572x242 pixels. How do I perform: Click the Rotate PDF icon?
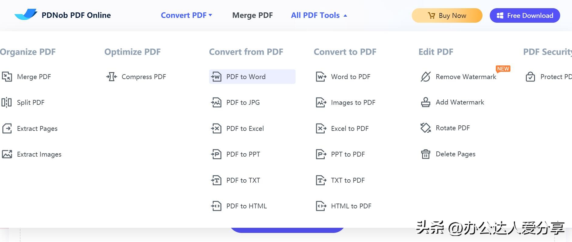(425, 128)
